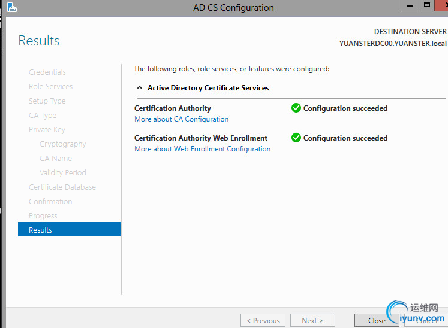Open the Confirmation step
This screenshot has width=448, height=328.
[50, 202]
